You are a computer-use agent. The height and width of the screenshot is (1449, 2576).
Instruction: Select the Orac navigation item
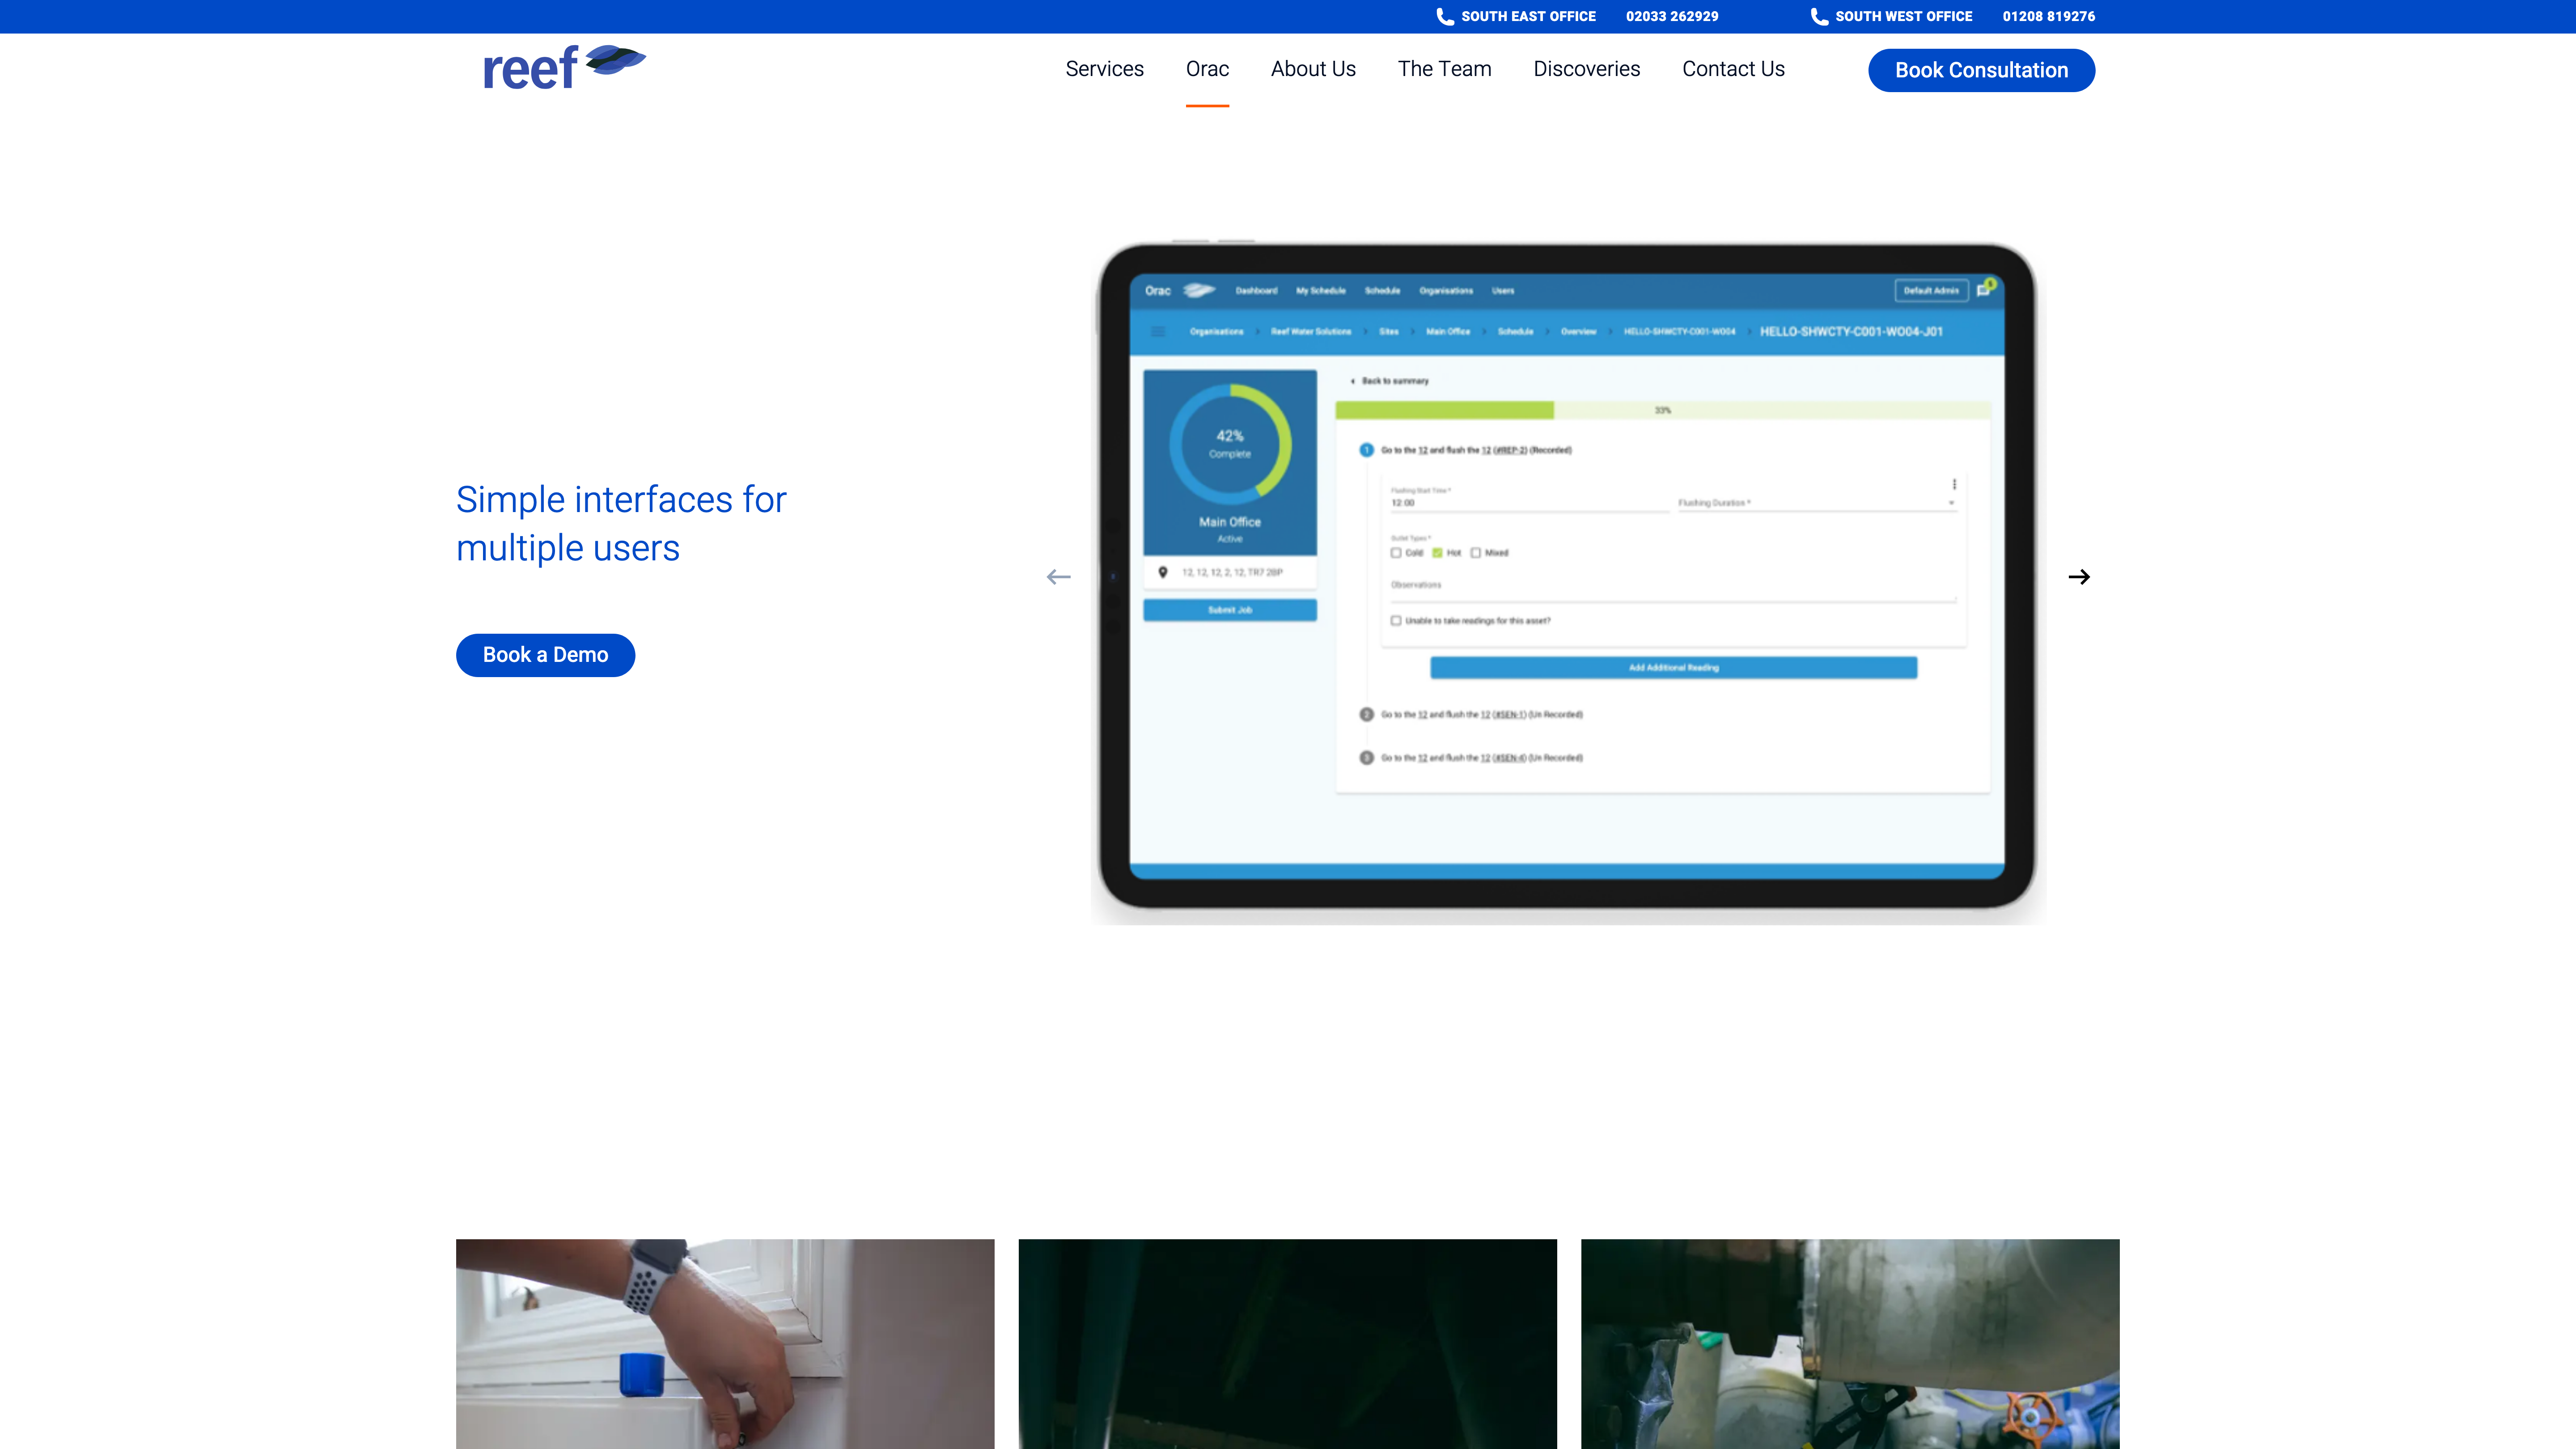coord(1207,69)
